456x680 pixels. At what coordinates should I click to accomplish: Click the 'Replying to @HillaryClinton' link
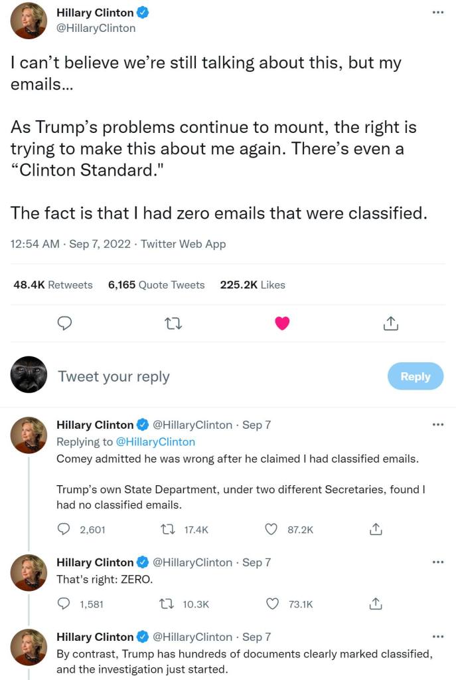pyautogui.click(x=155, y=441)
